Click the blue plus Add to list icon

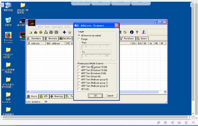pos(64,32)
